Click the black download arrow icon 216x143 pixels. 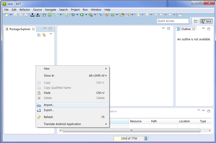[x=38, y=15]
